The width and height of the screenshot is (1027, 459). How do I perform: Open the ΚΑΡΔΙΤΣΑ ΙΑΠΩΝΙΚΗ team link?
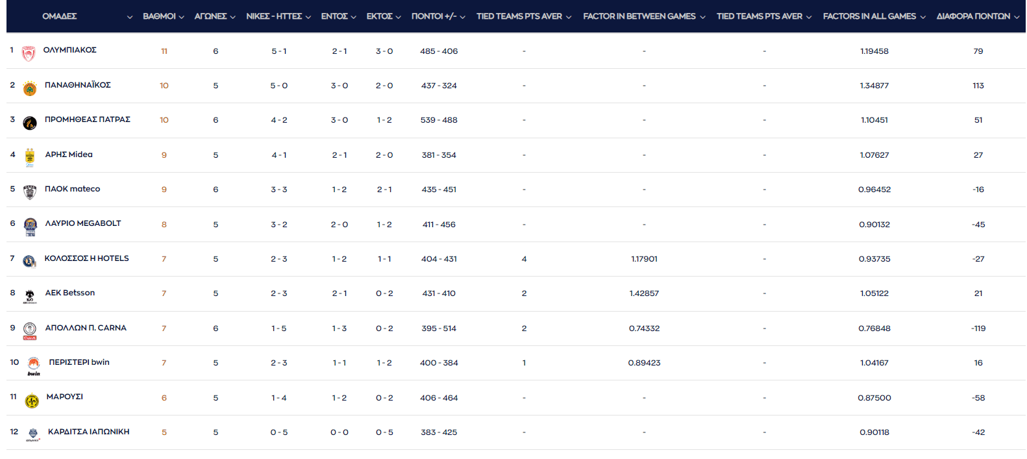point(88,432)
